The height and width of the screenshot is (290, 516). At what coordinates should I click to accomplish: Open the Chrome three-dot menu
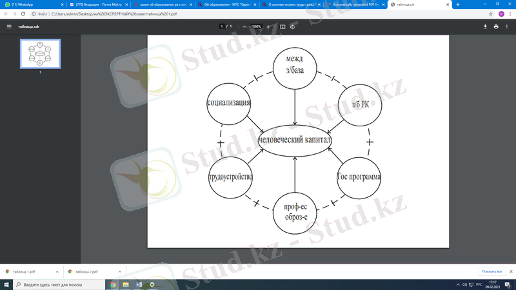click(510, 14)
